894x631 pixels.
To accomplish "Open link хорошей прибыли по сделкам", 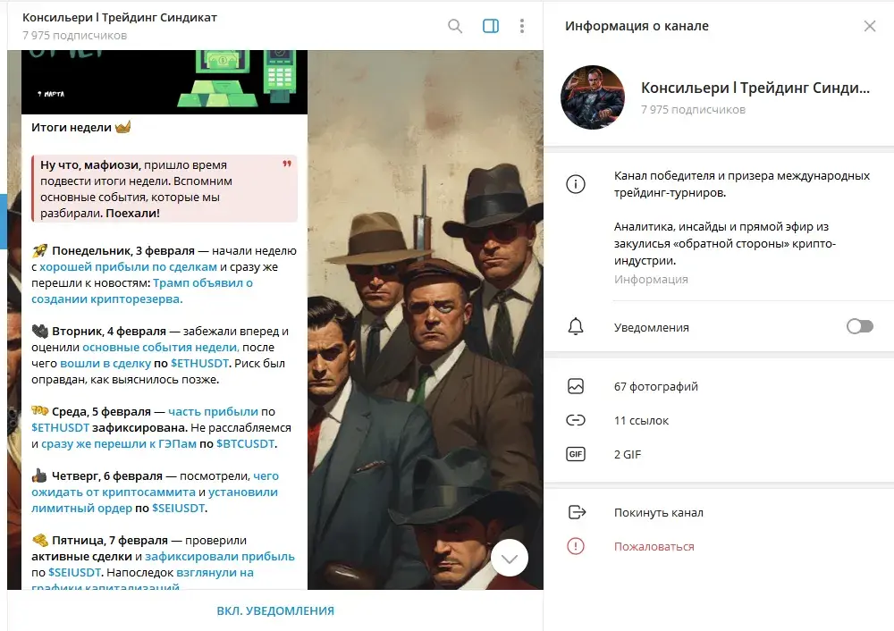I will click(128, 266).
